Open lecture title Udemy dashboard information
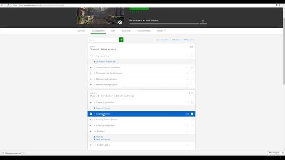Viewport: 285px width, 160px height. [x=108, y=68]
